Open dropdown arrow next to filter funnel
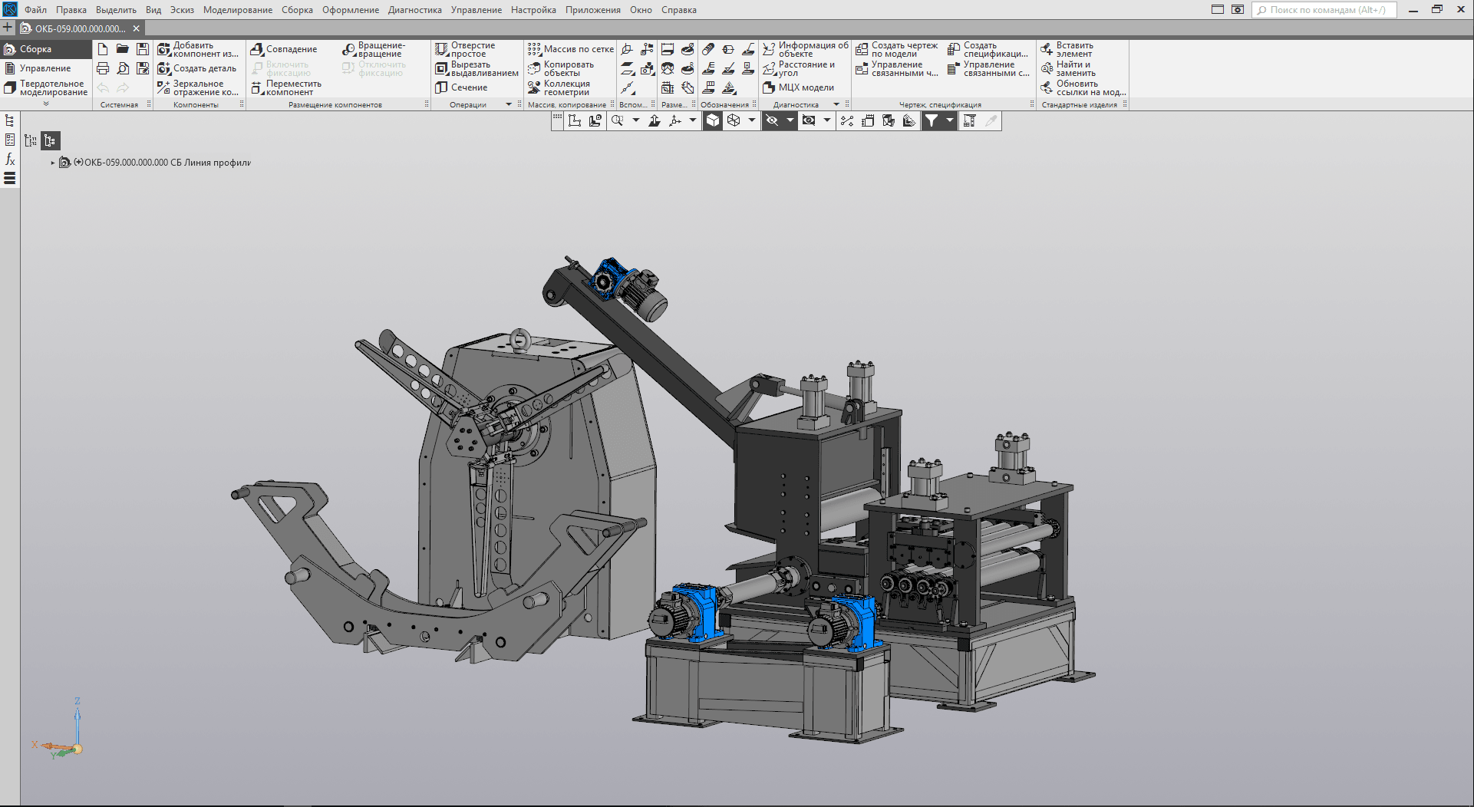The height and width of the screenshot is (807, 1474). (x=949, y=120)
